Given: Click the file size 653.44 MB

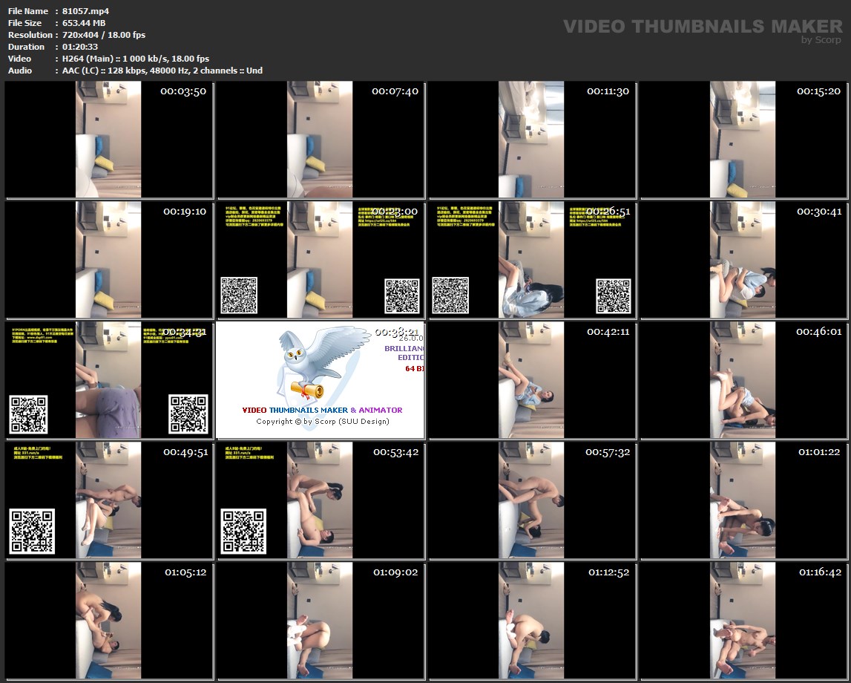Looking at the screenshot, I should [x=84, y=23].
